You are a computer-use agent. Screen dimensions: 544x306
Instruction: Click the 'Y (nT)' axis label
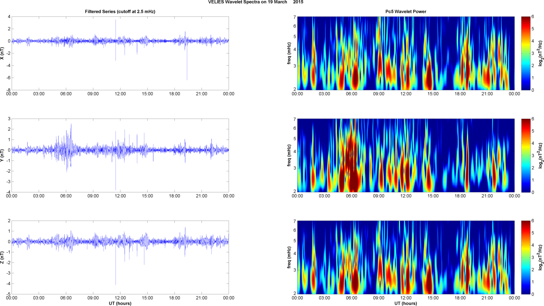tap(3, 155)
